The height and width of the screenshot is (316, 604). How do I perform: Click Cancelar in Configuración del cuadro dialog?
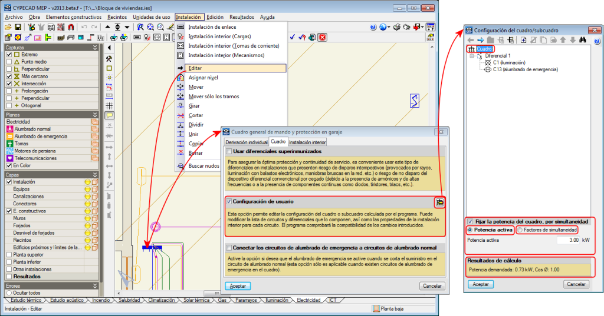(576, 284)
